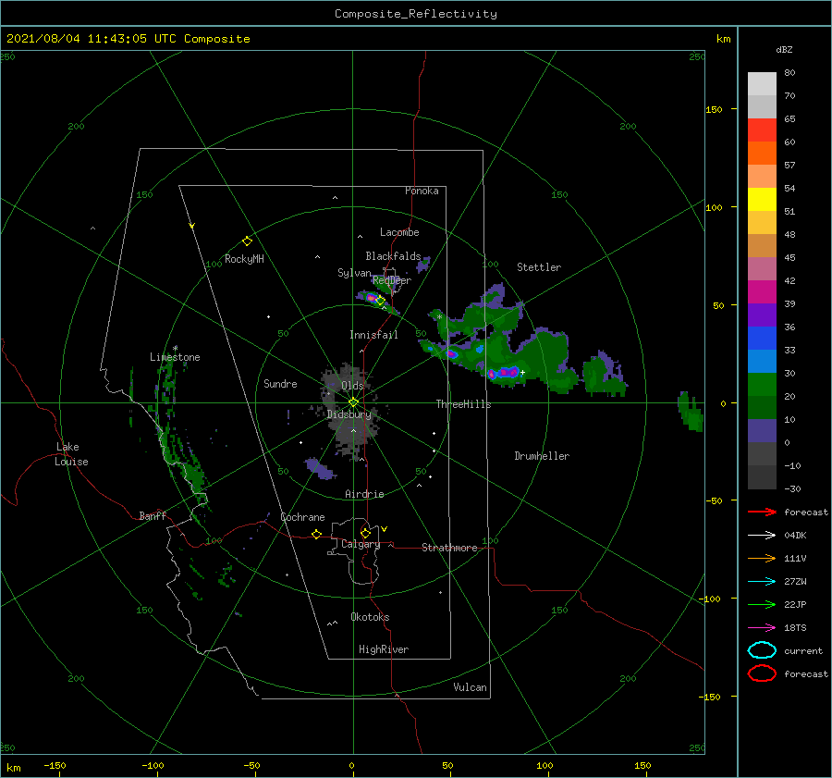Click the red forecast ellipse icon
Viewport: 832px width, 778px height.
point(762,673)
